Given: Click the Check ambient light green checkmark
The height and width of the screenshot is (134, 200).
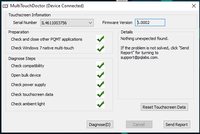Looking at the screenshot, I should pyautogui.click(x=101, y=104).
